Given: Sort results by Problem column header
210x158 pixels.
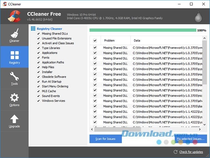Looking at the screenshot, I should 115,41.
